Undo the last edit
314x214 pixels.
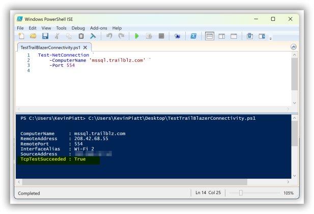coord(109,36)
